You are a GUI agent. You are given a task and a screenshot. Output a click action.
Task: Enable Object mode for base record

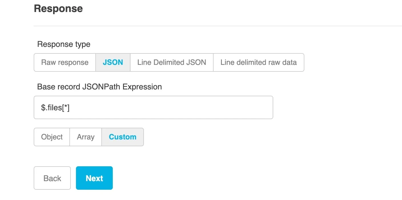point(52,137)
